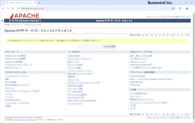Reload the page with the refresh icon
The image size is (195, 123).
coord(13,9)
